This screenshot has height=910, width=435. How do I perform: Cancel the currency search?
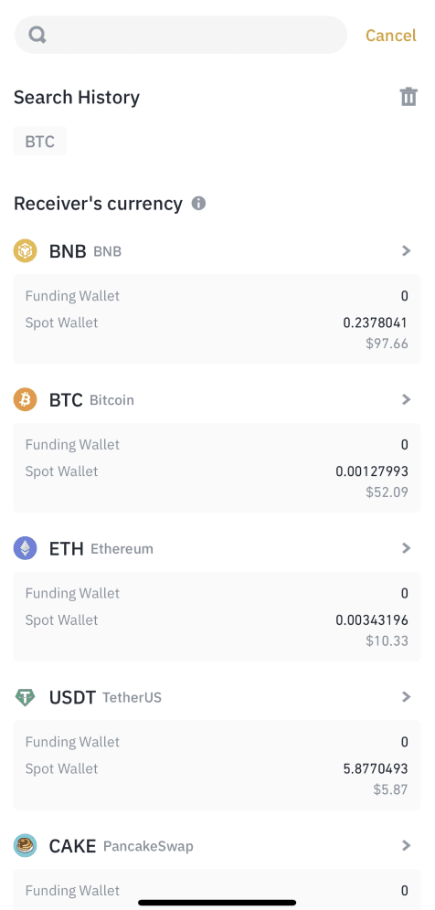[x=391, y=36]
